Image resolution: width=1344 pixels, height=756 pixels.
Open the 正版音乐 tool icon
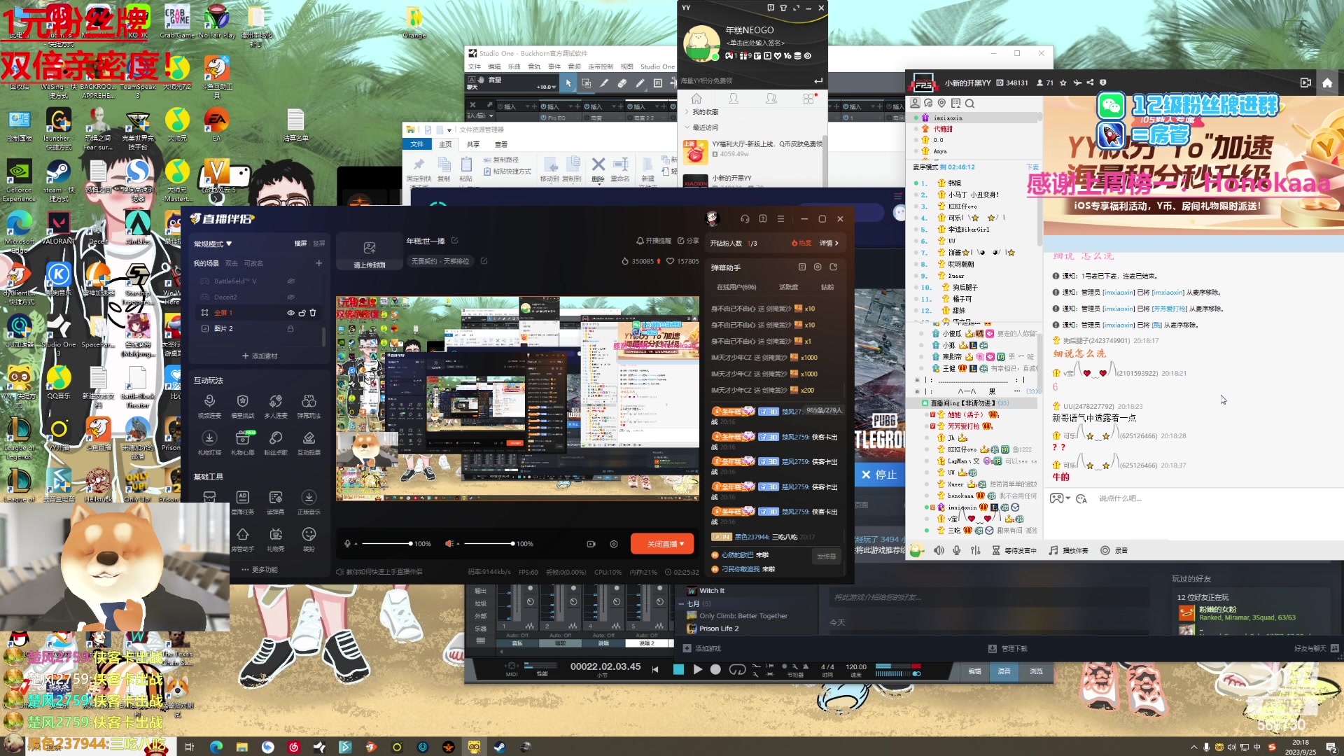[x=309, y=502]
